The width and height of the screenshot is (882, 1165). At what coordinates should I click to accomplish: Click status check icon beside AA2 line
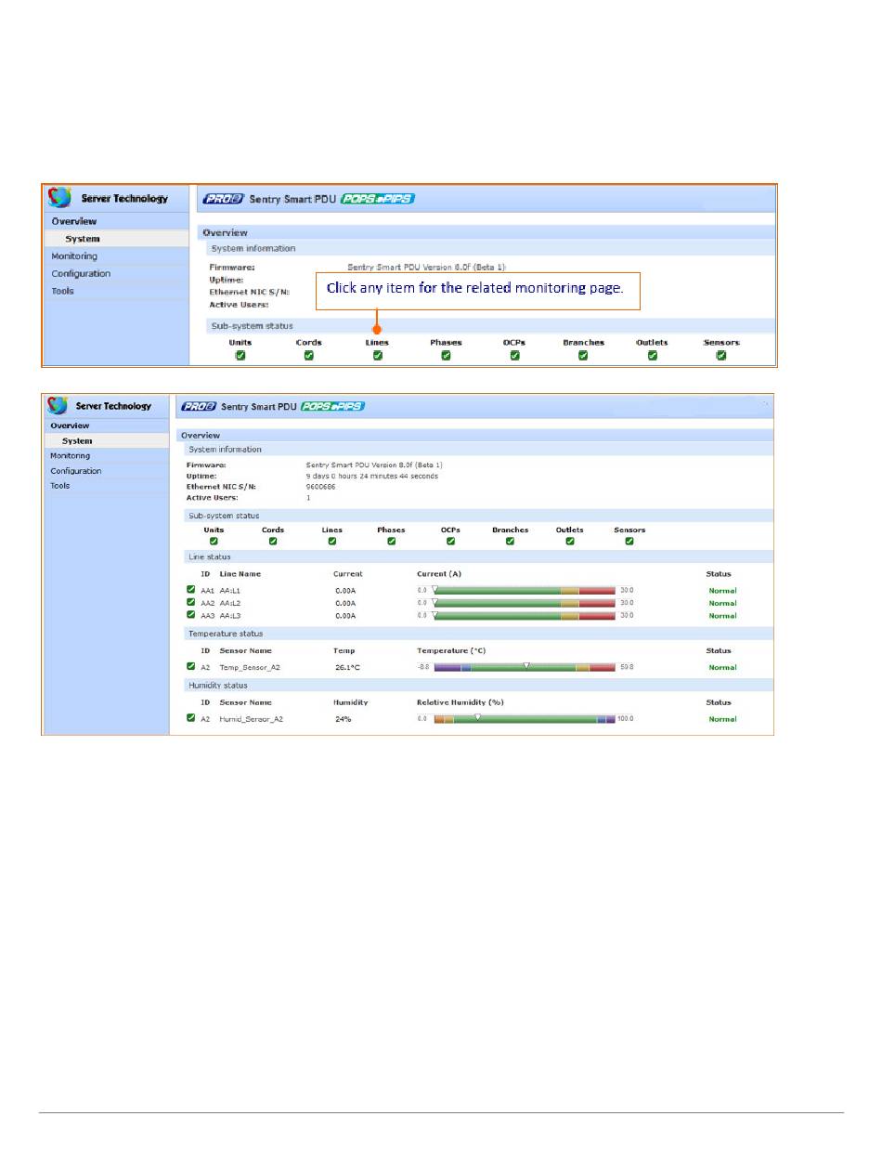(x=191, y=602)
